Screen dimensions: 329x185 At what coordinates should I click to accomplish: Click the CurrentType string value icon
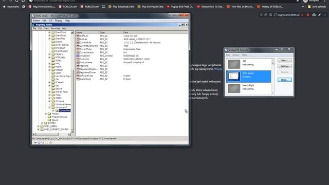pyautogui.click(x=78, y=49)
